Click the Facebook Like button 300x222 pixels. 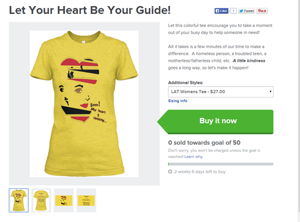[221, 11]
